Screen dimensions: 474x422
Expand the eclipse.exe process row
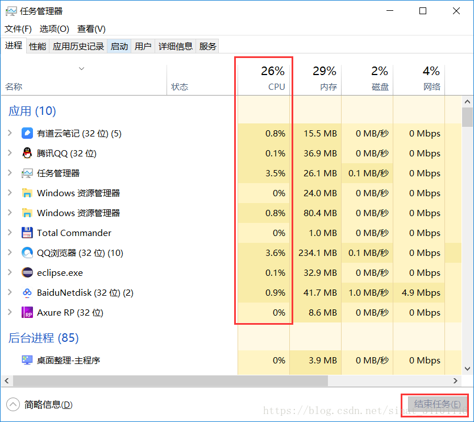tap(10, 272)
